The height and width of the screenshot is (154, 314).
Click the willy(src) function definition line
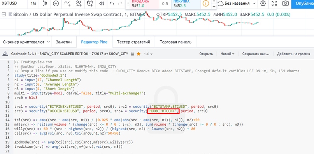pos(105,129)
